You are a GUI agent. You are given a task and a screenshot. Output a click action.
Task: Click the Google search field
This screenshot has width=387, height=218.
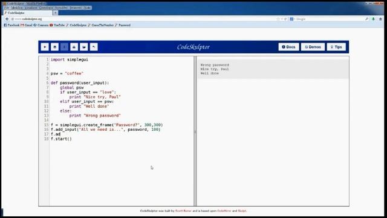click(330, 19)
